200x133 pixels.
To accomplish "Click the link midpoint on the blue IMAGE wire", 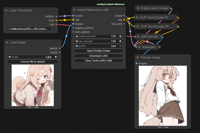I will (66, 36).
